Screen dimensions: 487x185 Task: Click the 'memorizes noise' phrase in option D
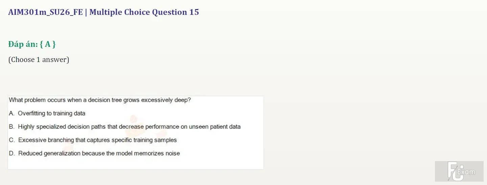pyautogui.click(x=157, y=154)
